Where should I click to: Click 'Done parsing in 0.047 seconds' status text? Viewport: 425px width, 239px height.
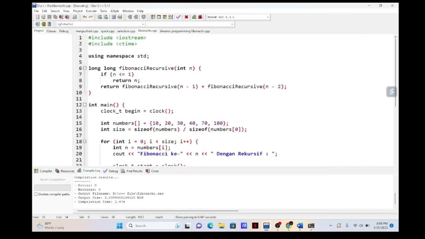click(x=196, y=217)
